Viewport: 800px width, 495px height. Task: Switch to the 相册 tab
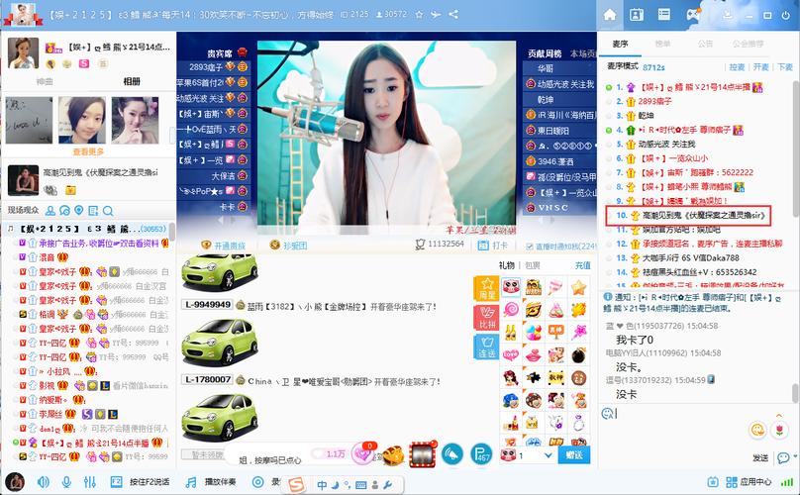[x=132, y=81]
